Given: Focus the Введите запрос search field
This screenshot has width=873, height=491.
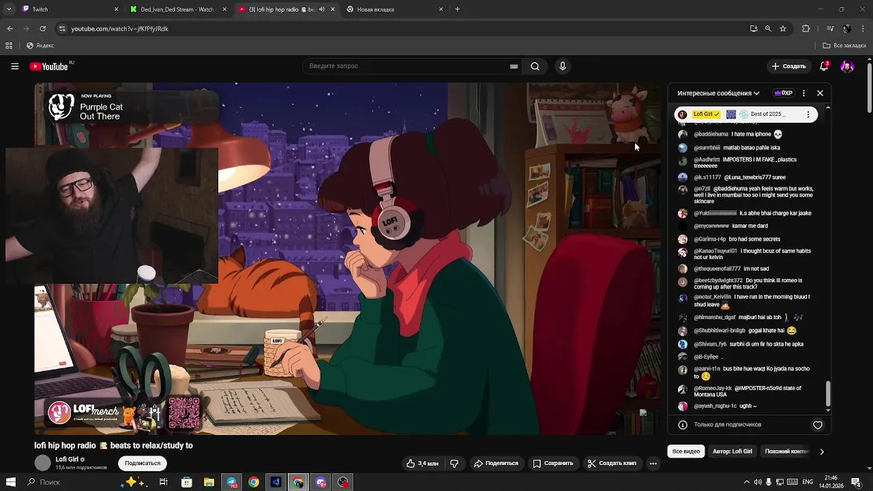Looking at the screenshot, I should (408, 66).
